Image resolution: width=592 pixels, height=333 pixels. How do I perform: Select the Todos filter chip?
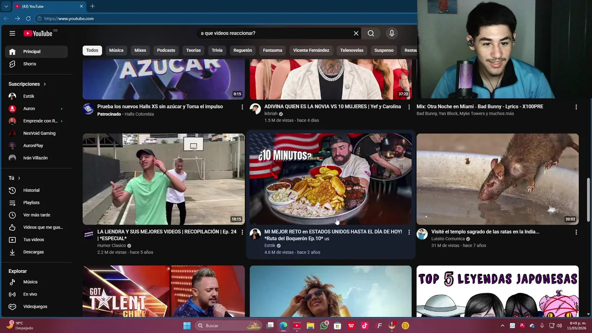point(92,50)
